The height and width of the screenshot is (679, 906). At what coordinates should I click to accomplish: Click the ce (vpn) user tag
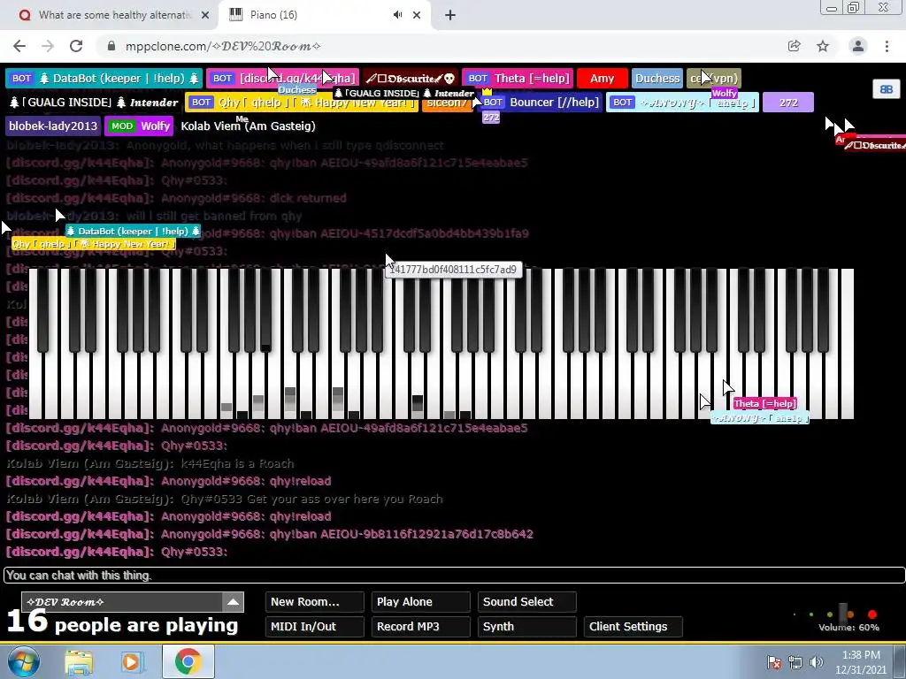click(x=714, y=78)
